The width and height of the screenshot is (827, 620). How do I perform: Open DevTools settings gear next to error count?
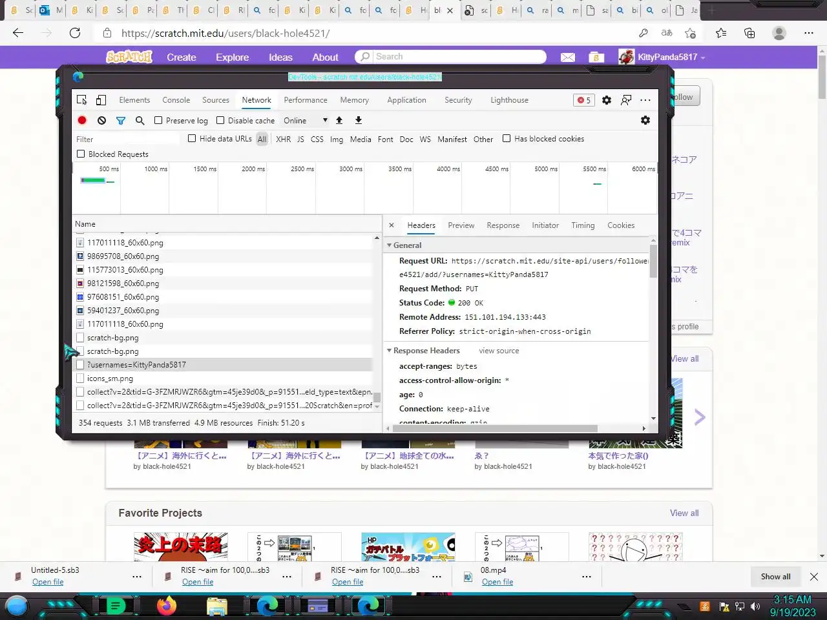(x=607, y=100)
